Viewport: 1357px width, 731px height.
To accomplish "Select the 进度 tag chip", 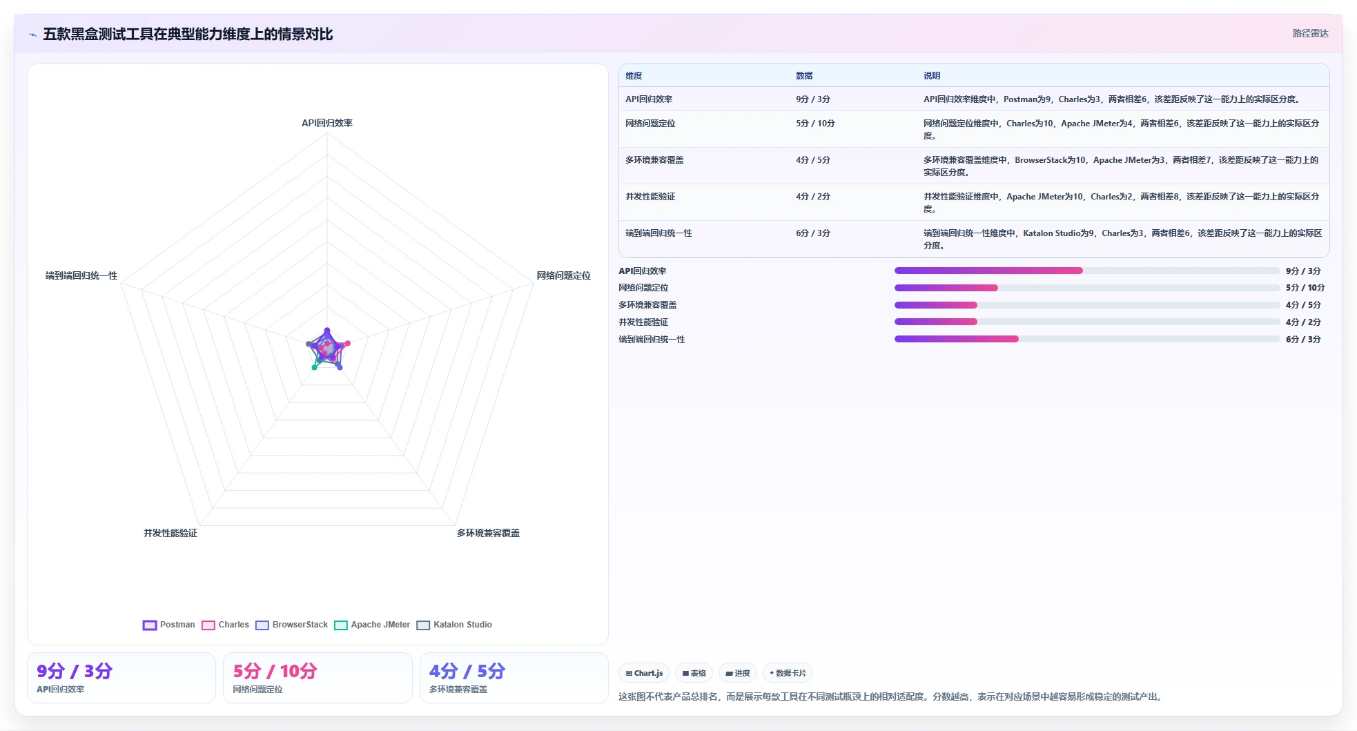I will 738,673.
